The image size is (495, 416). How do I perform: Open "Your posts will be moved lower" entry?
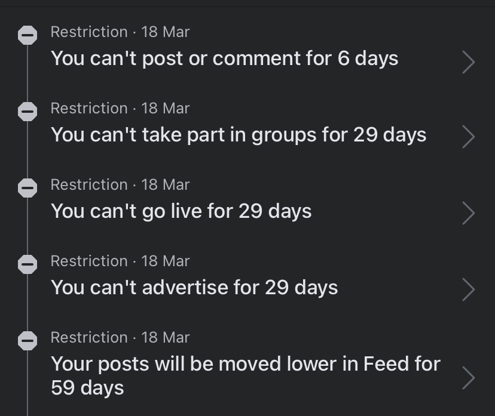(x=246, y=375)
